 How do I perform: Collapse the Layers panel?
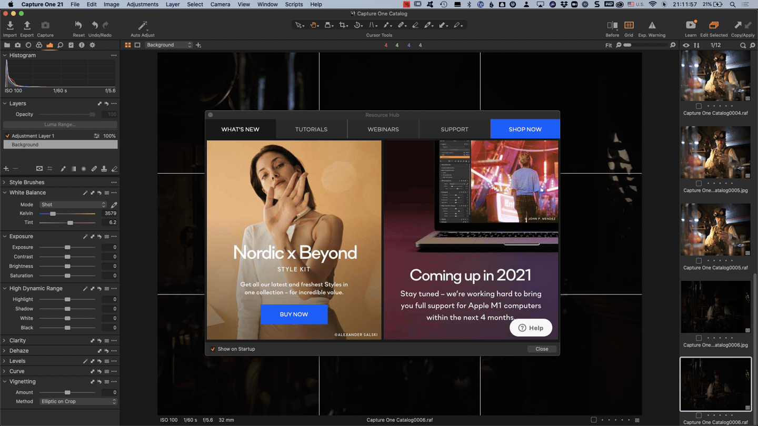point(5,104)
